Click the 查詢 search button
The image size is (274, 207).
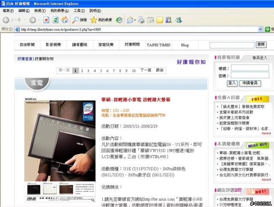tap(261, 45)
